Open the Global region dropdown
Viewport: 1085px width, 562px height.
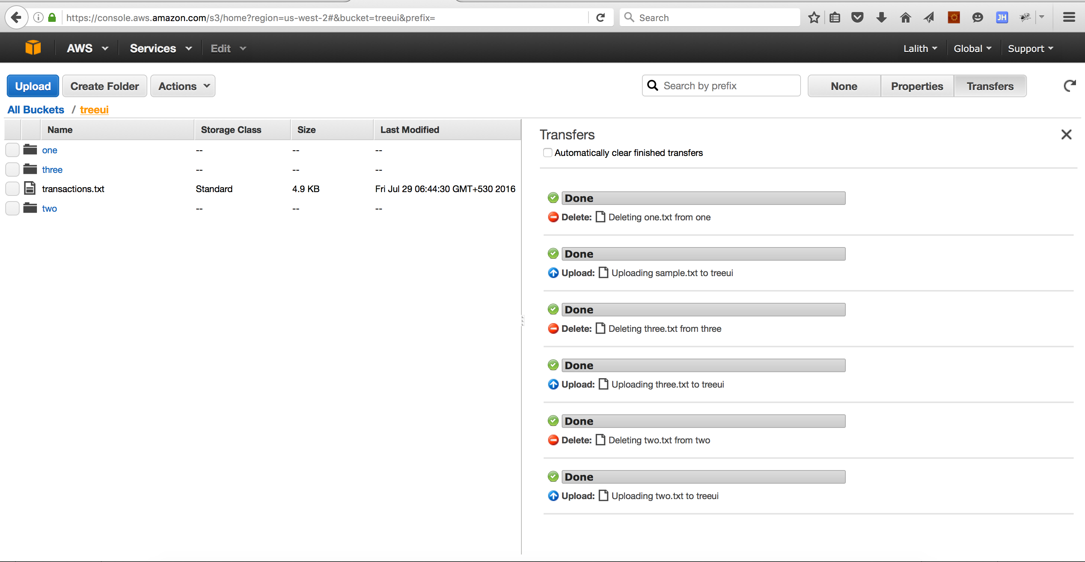tap(972, 49)
